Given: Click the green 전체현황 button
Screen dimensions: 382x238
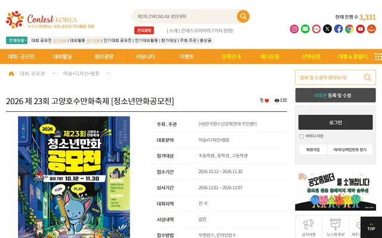Looking at the screenshot, I should pos(17,40).
